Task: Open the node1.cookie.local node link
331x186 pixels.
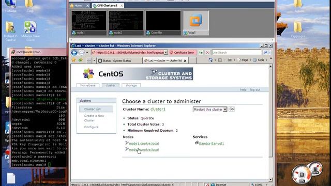Action: click(144, 144)
